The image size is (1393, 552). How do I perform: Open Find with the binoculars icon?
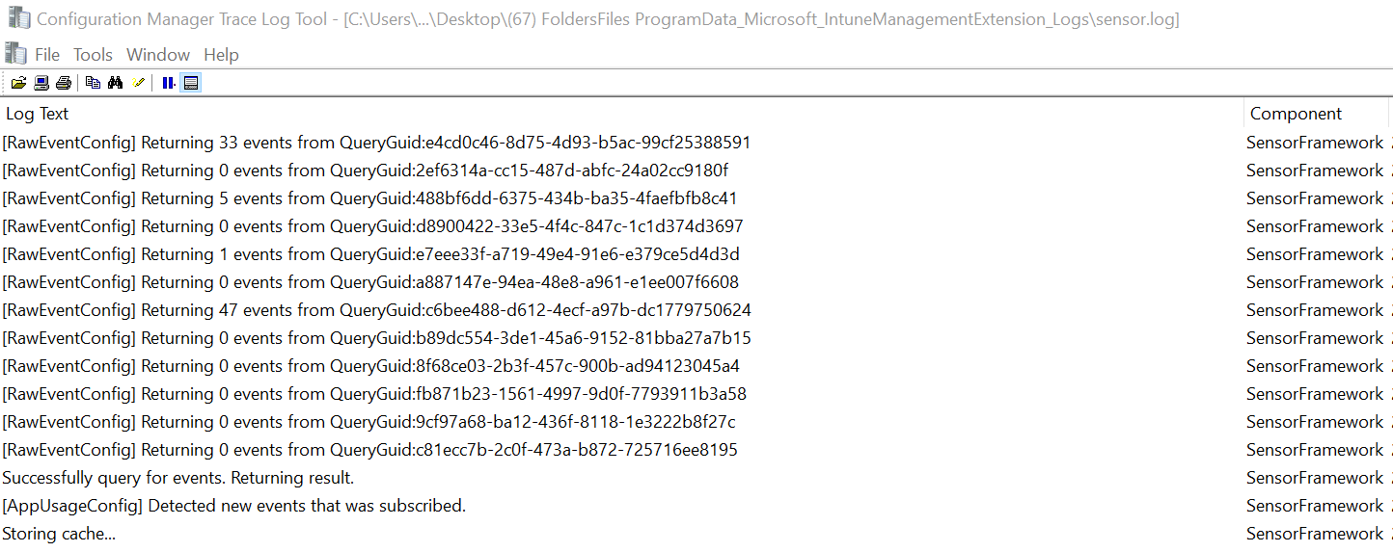click(115, 83)
